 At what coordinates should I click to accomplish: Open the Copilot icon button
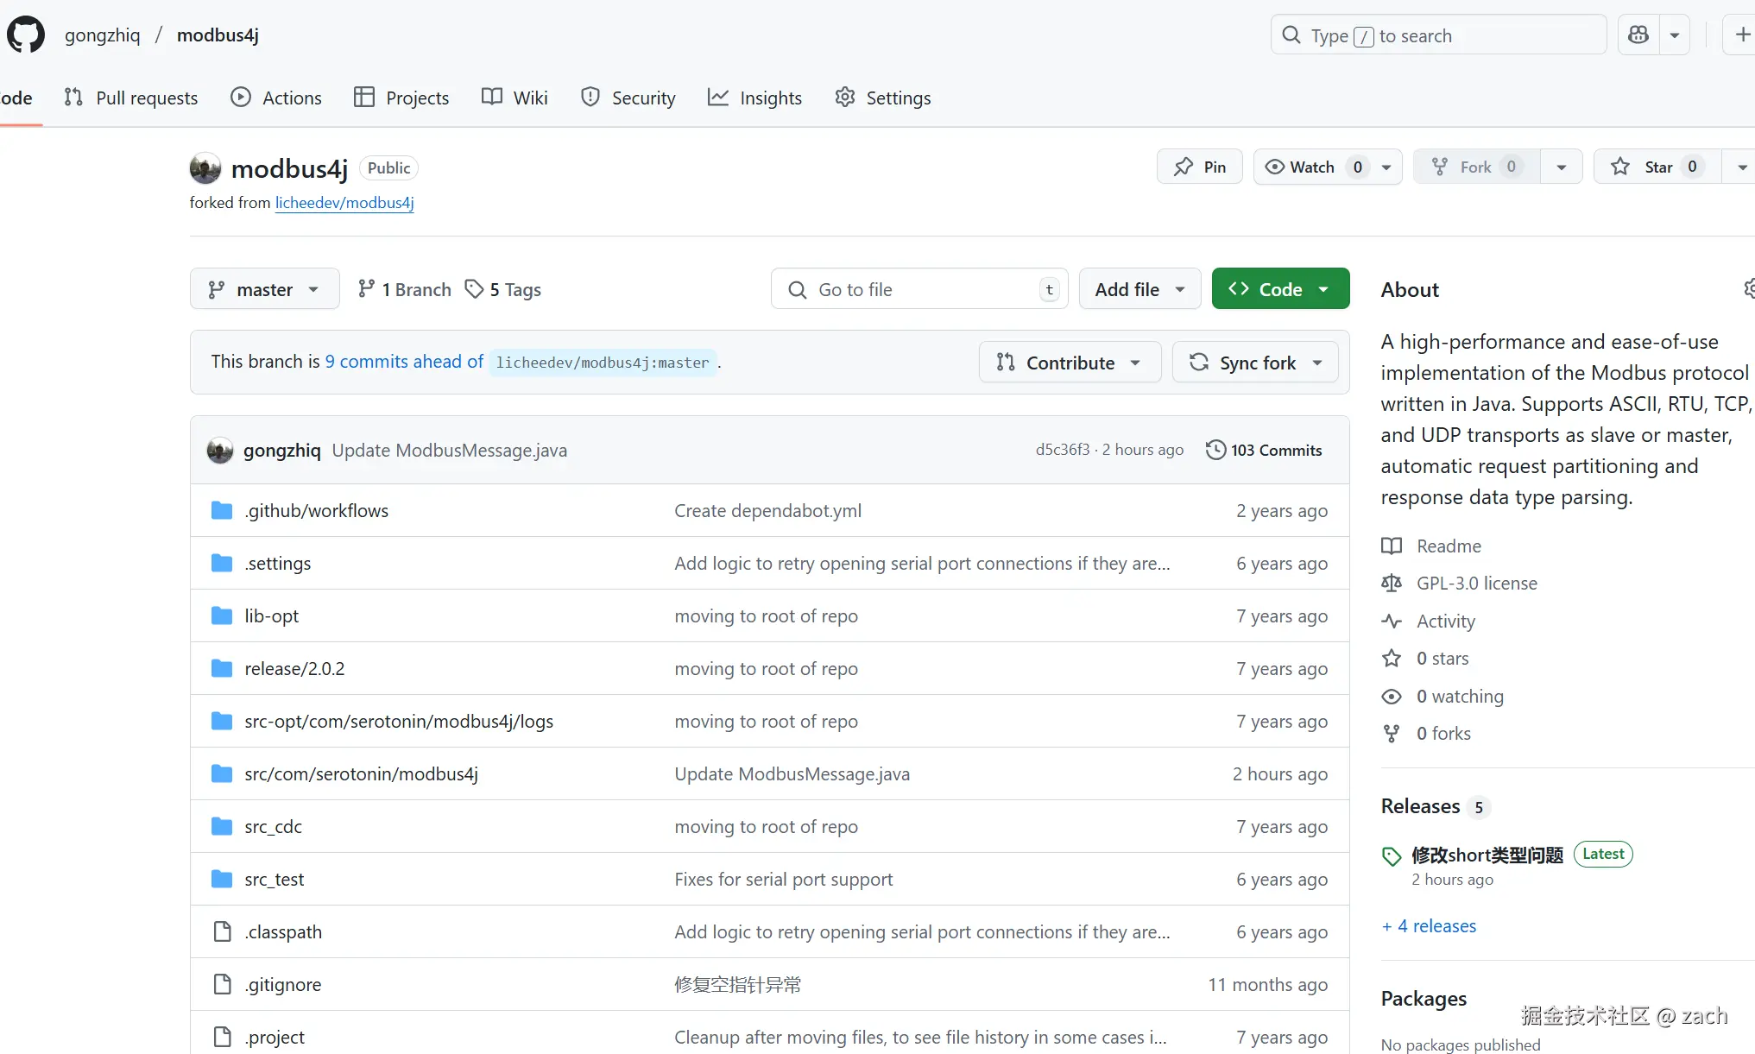(1638, 35)
